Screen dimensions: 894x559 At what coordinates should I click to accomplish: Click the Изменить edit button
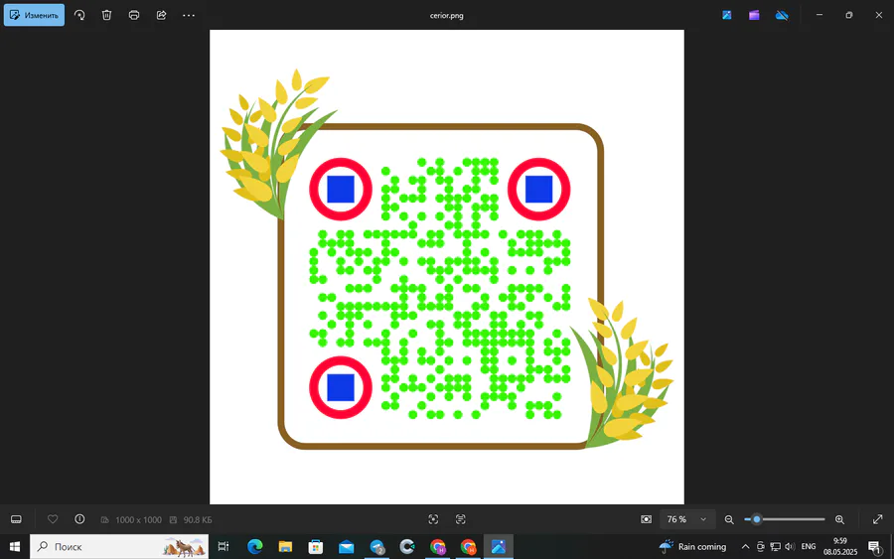click(x=34, y=15)
